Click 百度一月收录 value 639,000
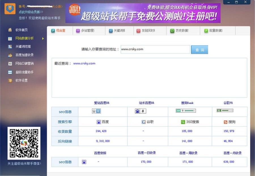This screenshot has height=176, width=255. (x=229, y=162)
